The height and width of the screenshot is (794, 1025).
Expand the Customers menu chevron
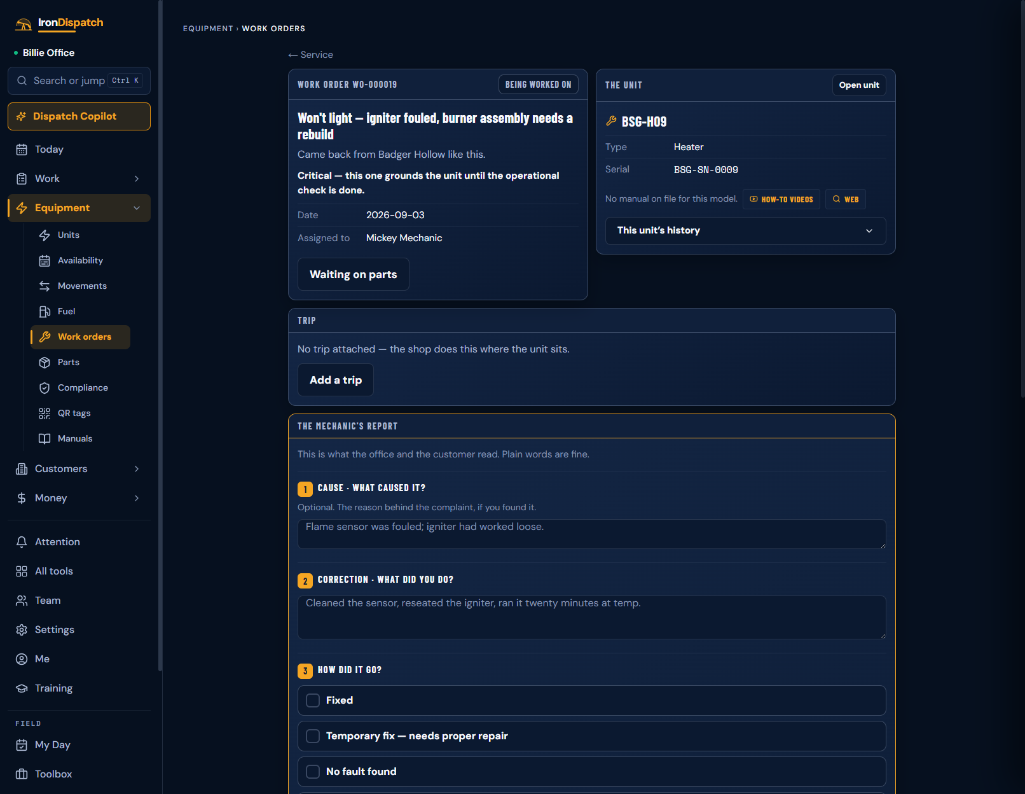point(137,469)
